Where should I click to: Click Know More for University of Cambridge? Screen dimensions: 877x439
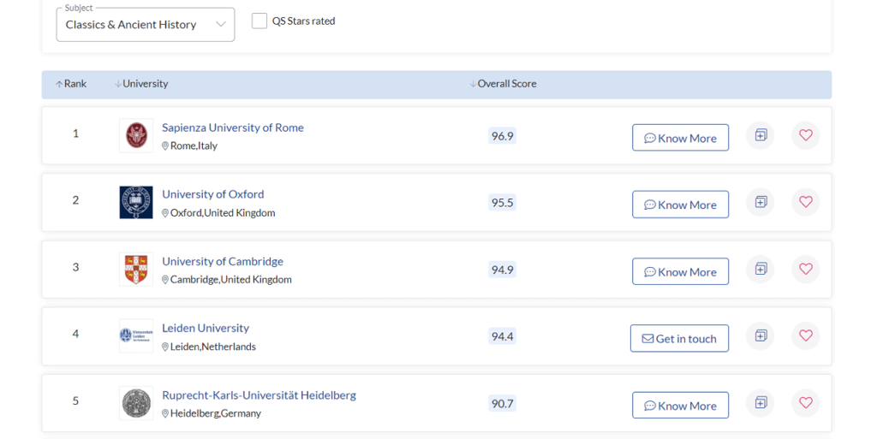680,271
